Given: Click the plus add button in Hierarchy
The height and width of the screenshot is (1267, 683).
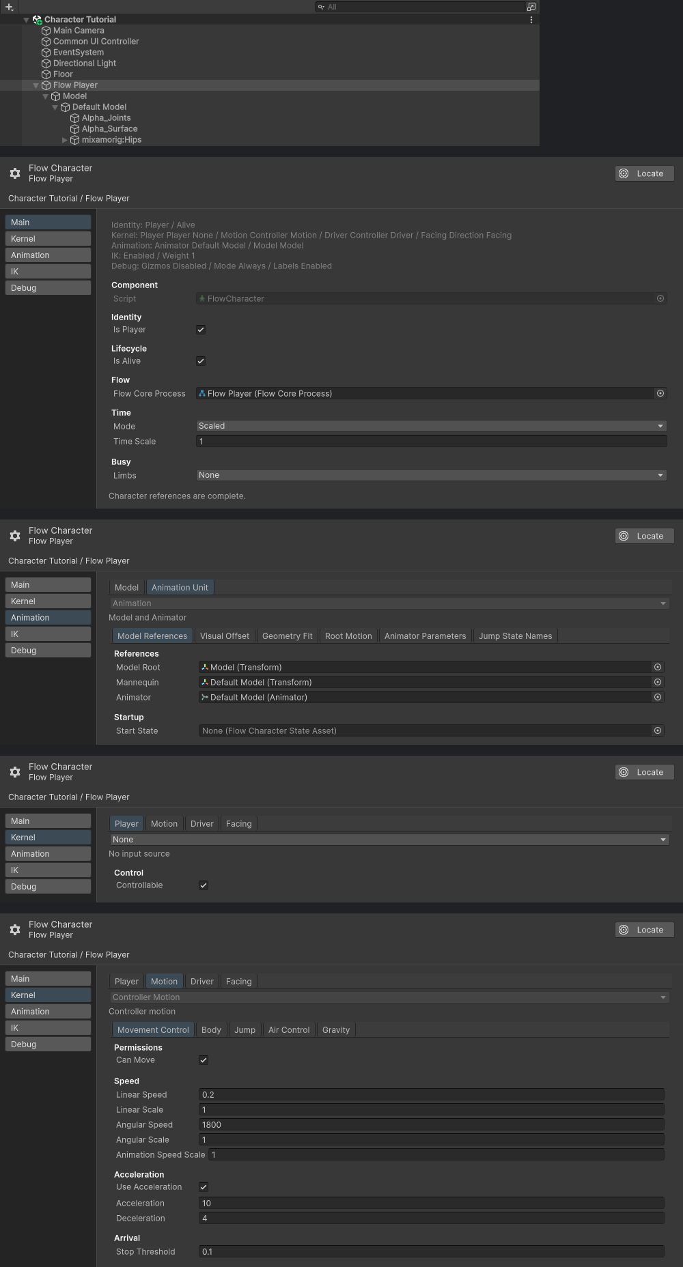Looking at the screenshot, I should coord(10,7).
